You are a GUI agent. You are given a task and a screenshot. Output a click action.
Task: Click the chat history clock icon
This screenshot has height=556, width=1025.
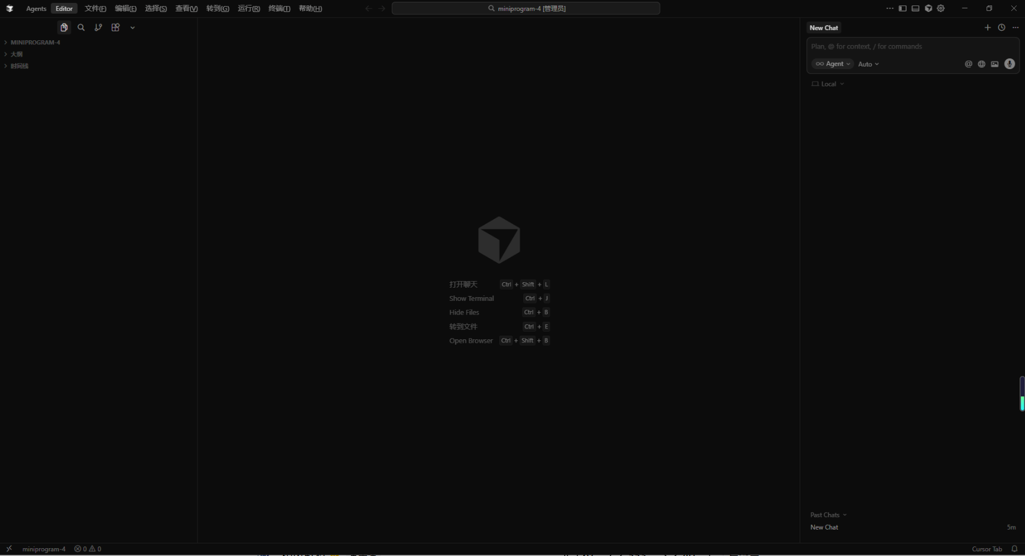1002,28
